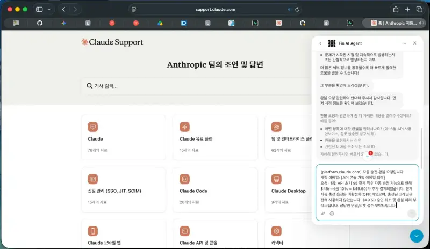Click the 신원 관리 ID card icon
Image resolution: width=430 pixels, height=249 pixels.
point(92,179)
